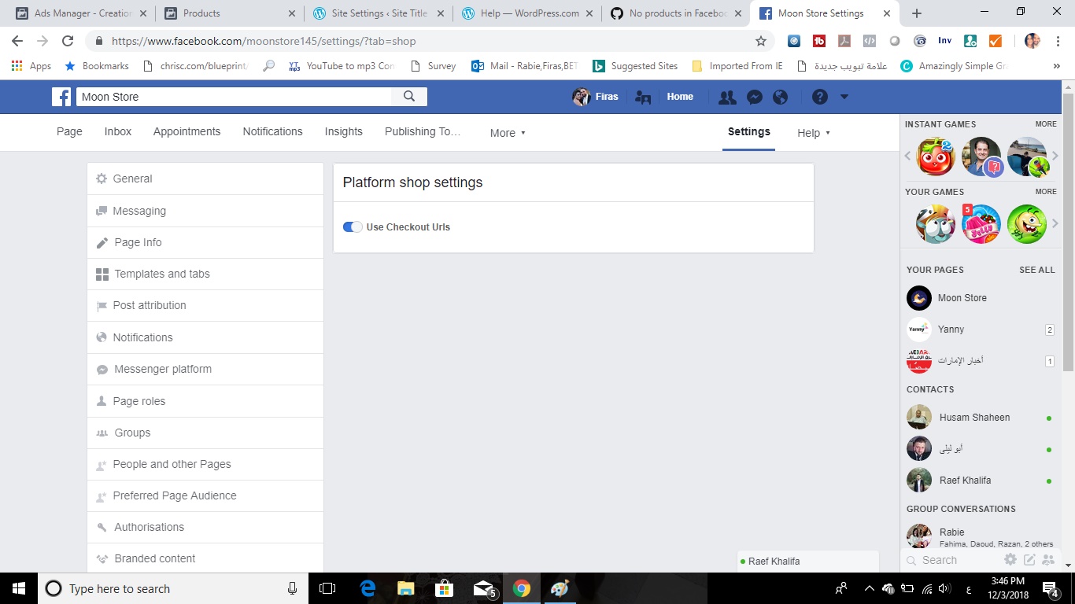The width and height of the screenshot is (1075, 604).
Task: Open the Publishing Tools tab
Action: point(423,131)
